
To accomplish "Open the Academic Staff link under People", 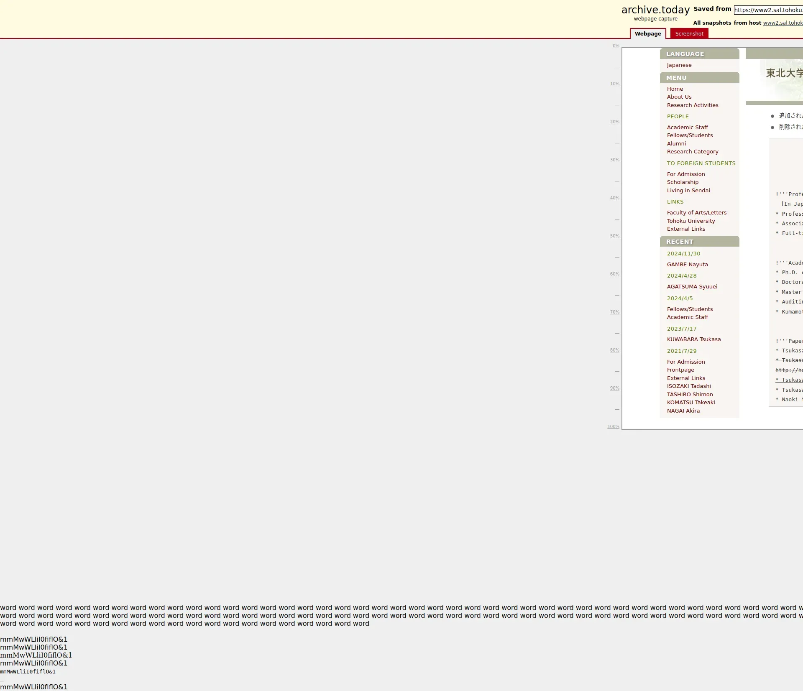I will pyautogui.click(x=687, y=127).
